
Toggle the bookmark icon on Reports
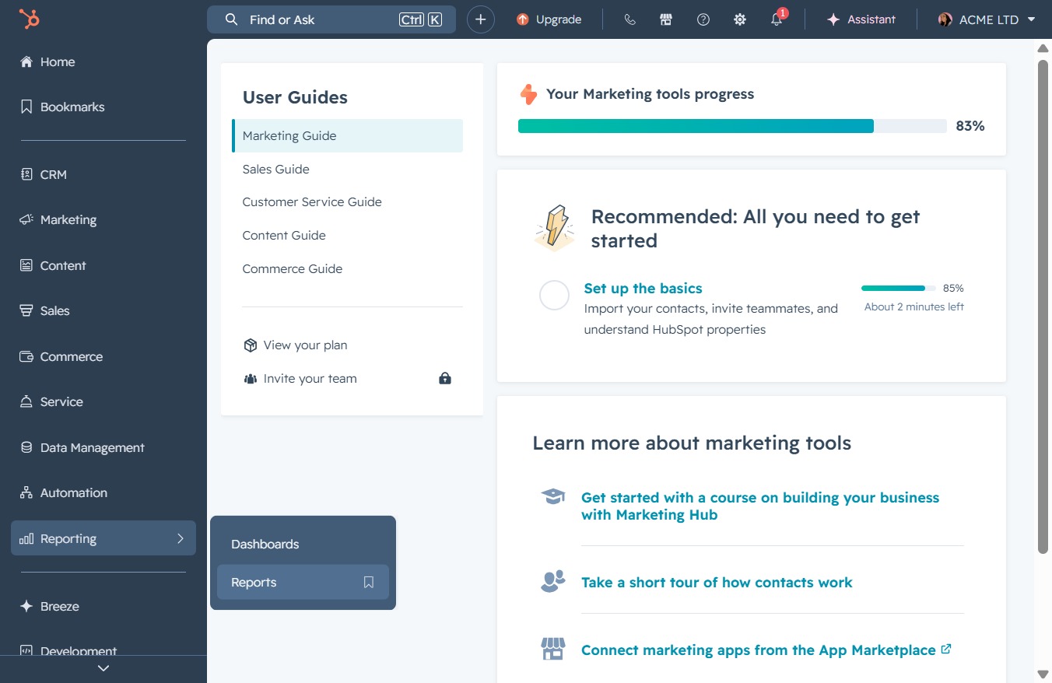369,582
